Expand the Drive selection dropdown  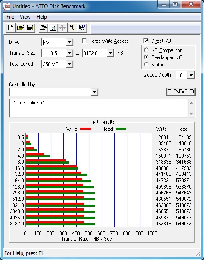pos(69,42)
